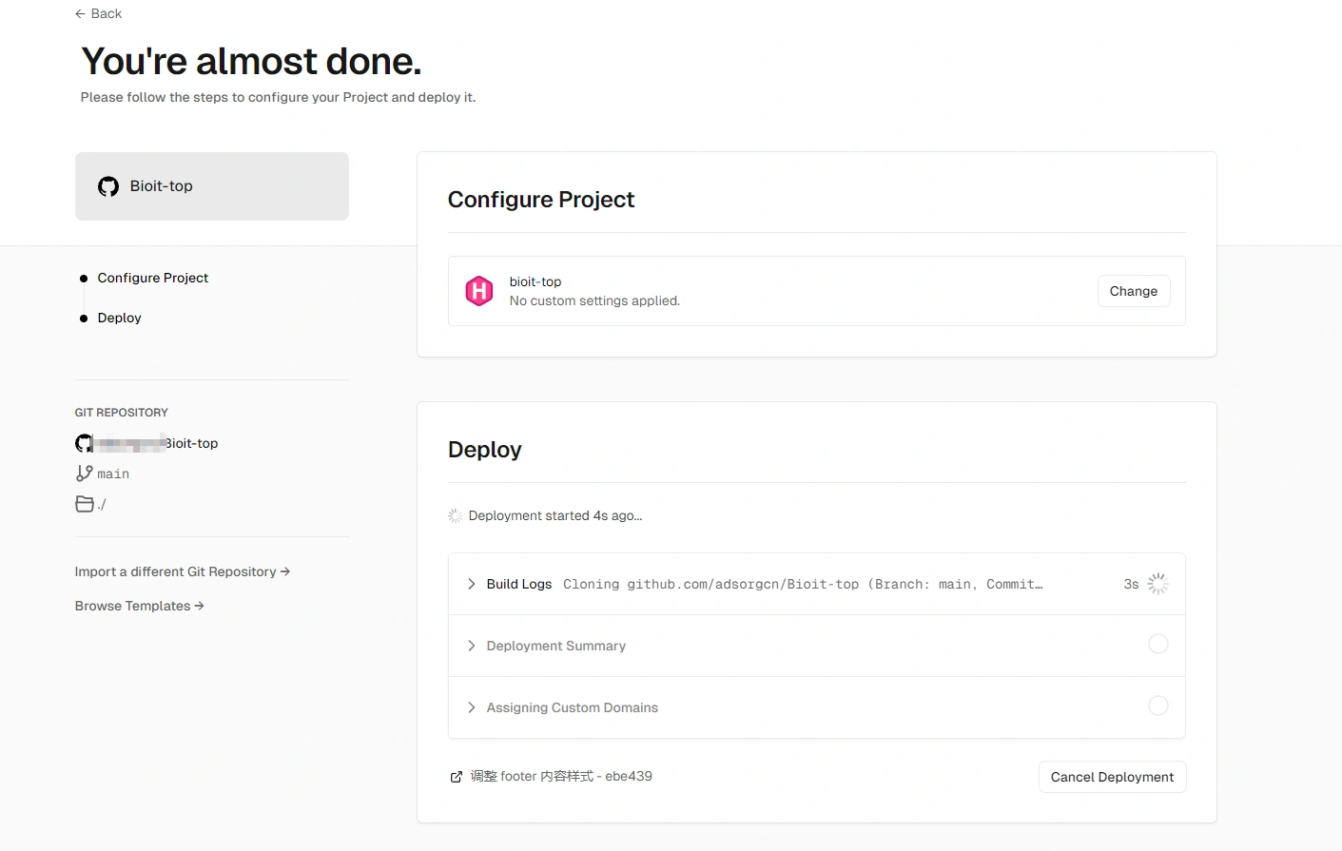Click the Hugo framework logo for bioit-top
Viewport: 1342px width, 851px height.
(x=479, y=291)
